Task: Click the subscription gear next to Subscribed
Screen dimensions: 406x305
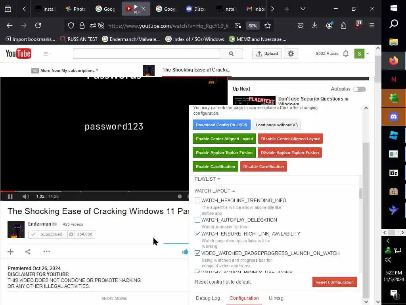Action: pos(71,234)
